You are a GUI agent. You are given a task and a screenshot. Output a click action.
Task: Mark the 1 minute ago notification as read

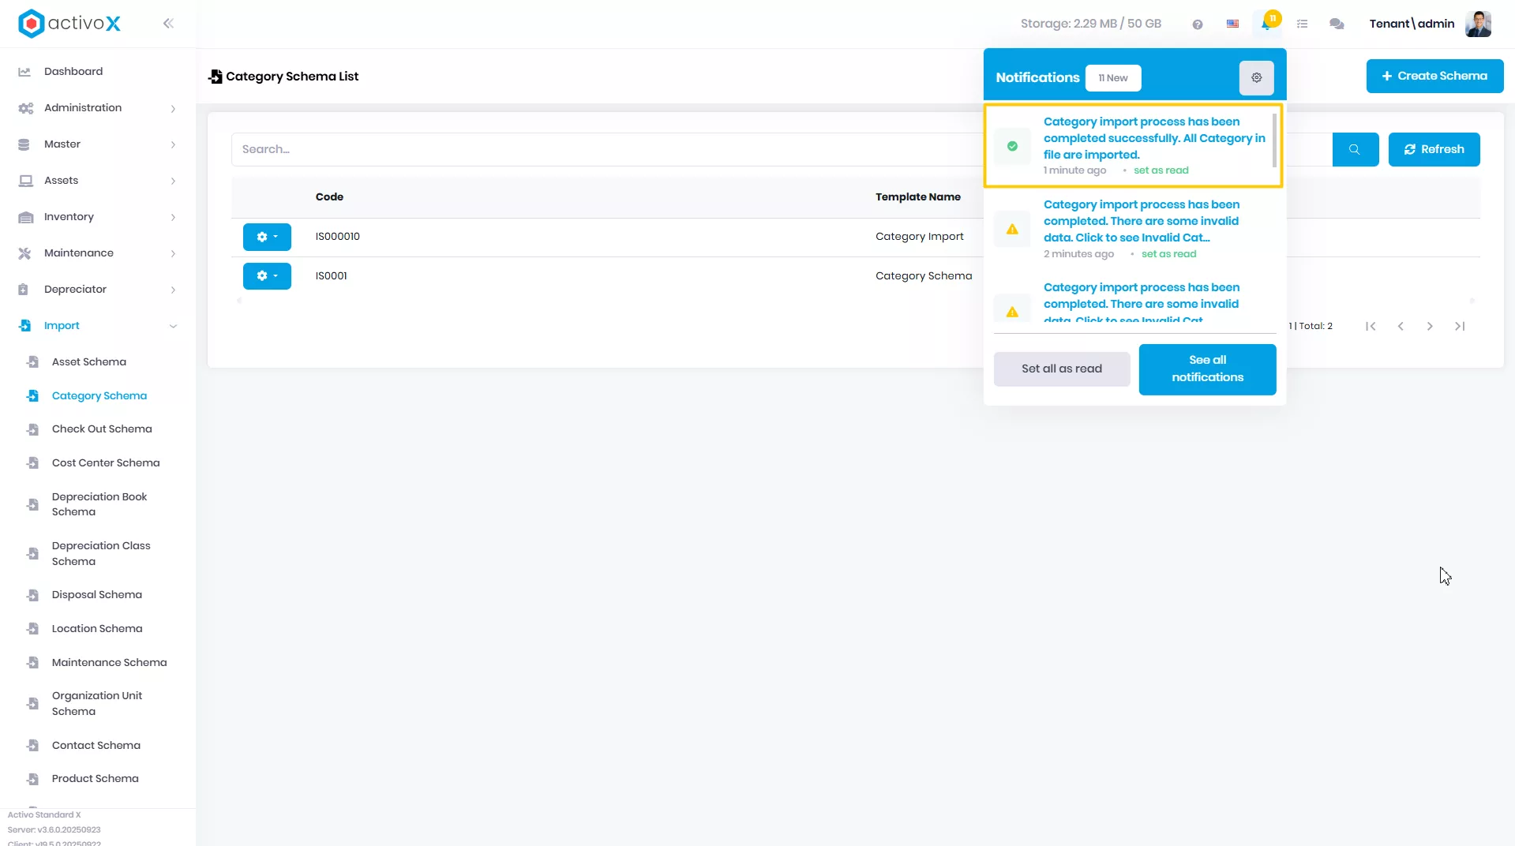tap(1161, 170)
